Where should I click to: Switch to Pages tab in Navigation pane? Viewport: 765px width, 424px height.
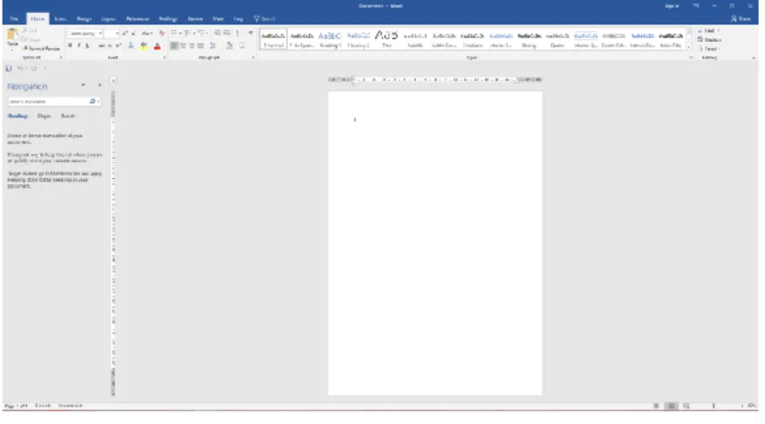(44, 116)
